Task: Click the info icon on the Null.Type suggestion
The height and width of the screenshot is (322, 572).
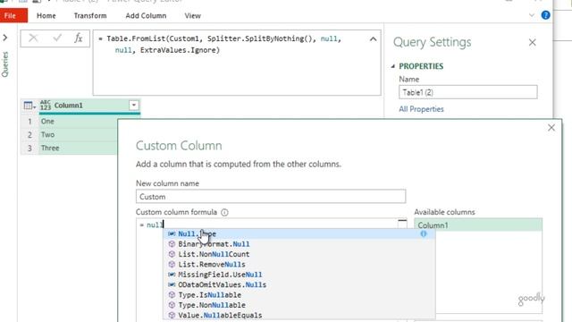Action: click(x=424, y=233)
